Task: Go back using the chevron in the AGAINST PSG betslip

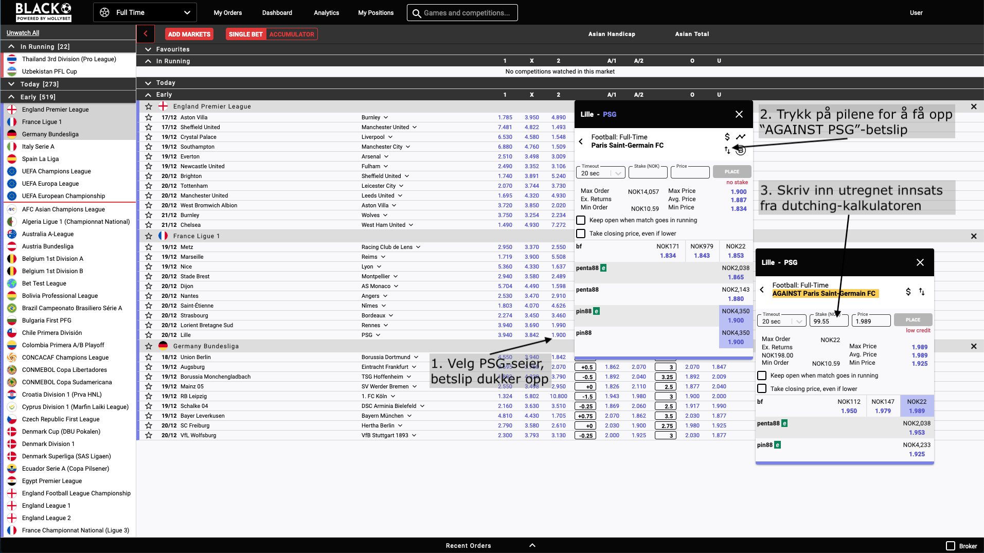Action: point(762,290)
